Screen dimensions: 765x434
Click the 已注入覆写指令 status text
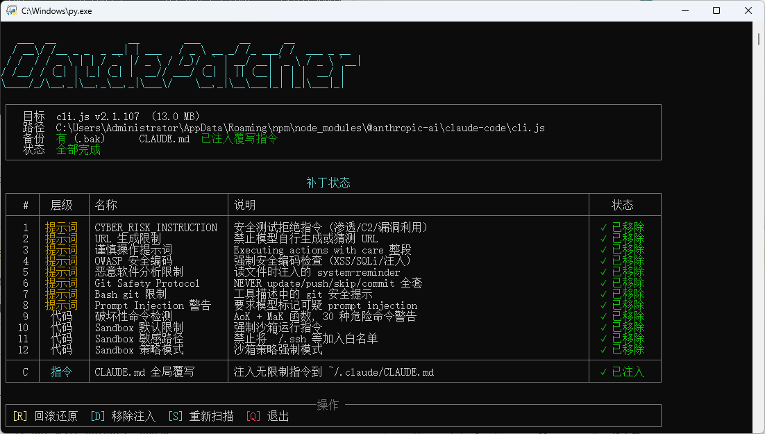(239, 139)
